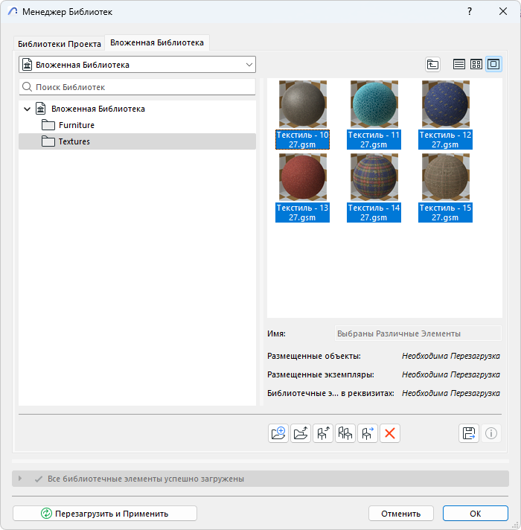Select the Вложенная Библиотека root tree item
This screenshot has width=521, height=530.
pos(137,109)
